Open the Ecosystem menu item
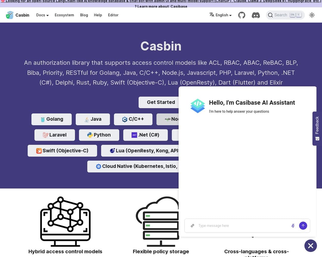The height and width of the screenshot is (257, 322). tap(64, 15)
